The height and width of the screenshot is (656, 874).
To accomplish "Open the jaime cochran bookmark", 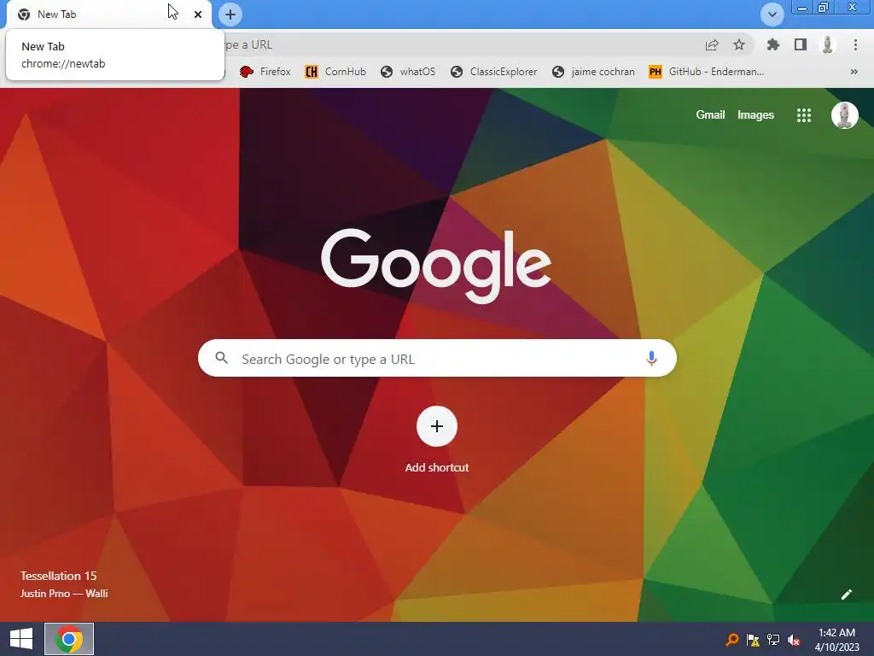I will [x=593, y=72].
